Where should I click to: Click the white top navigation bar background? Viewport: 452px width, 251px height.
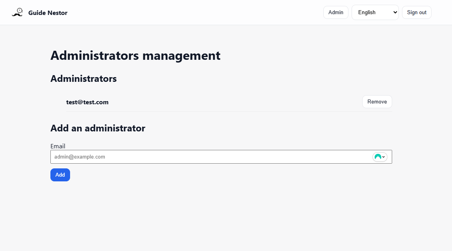click(197, 12)
